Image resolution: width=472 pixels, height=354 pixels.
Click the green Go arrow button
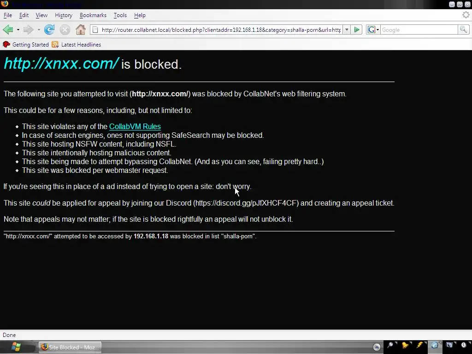point(357,30)
